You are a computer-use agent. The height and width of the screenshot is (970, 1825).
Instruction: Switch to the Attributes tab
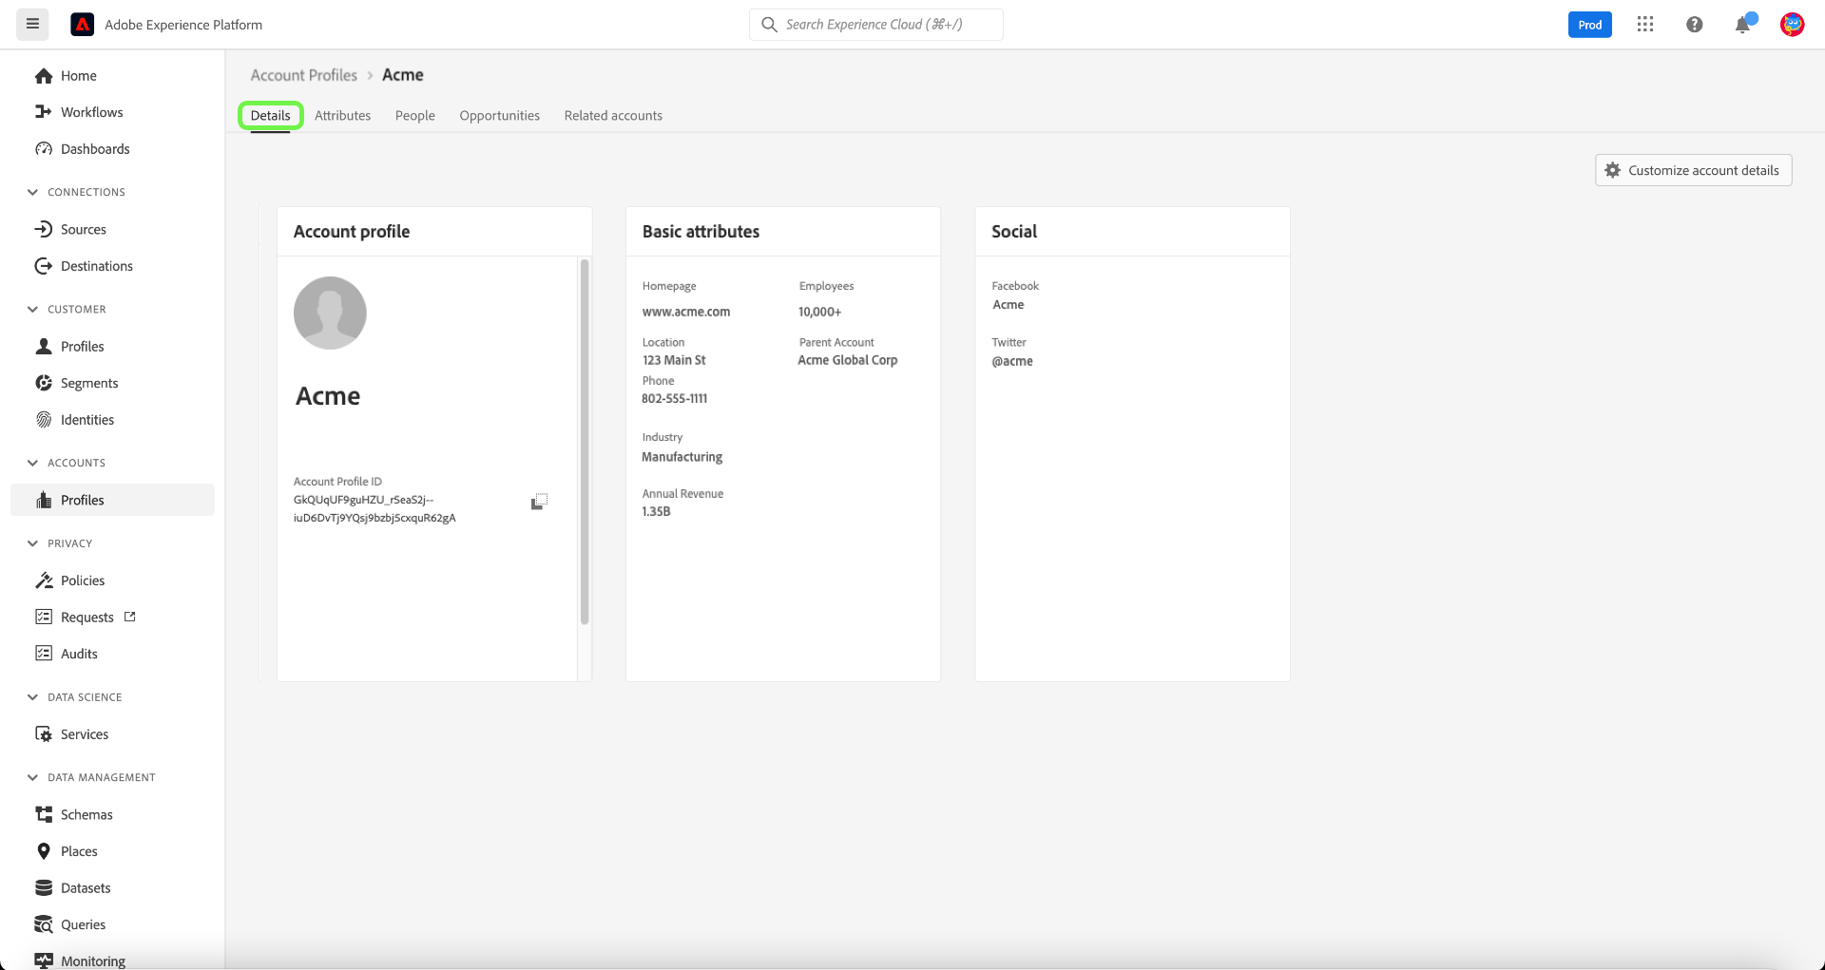click(343, 116)
